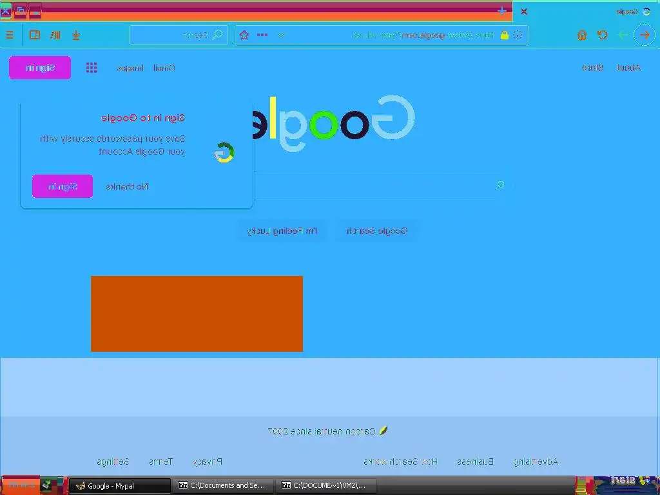Click Sign in inside the popup
Image resolution: width=660 pixels, height=495 pixels.
[x=63, y=186]
